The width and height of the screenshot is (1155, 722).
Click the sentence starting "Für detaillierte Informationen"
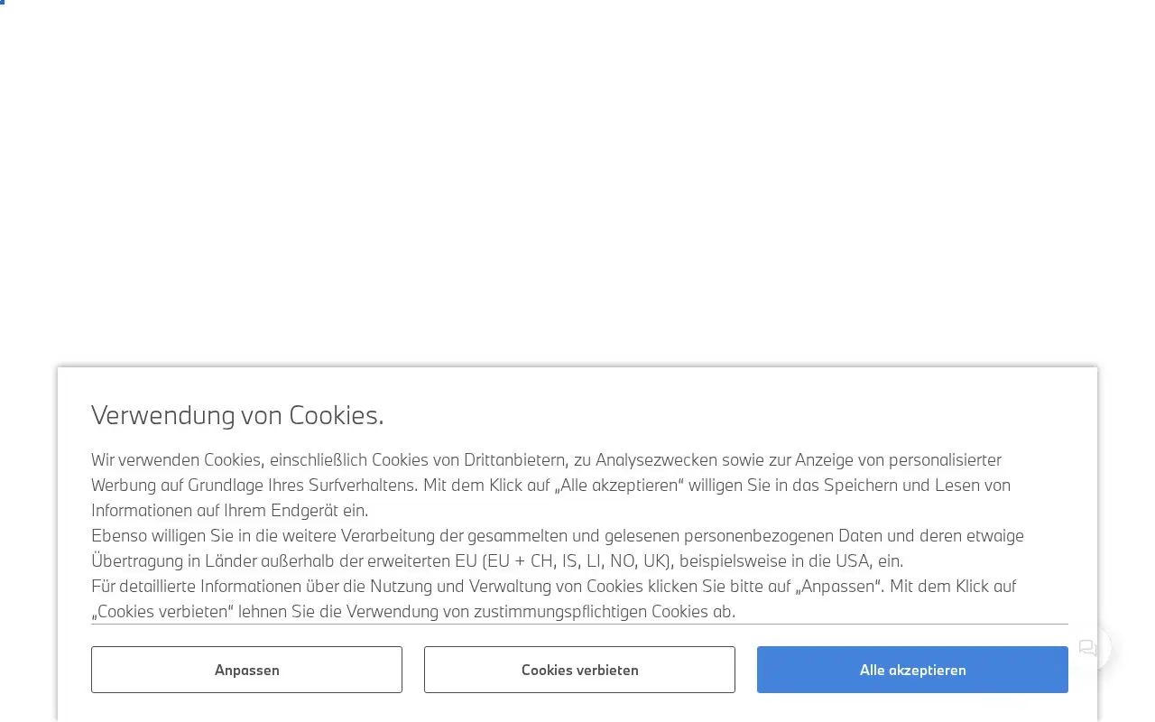(x=553, y=598)
